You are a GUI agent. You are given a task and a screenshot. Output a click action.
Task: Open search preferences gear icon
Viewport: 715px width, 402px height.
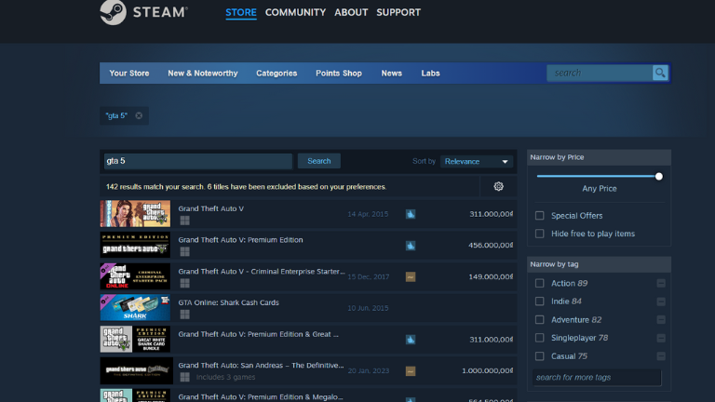[498, 186]
